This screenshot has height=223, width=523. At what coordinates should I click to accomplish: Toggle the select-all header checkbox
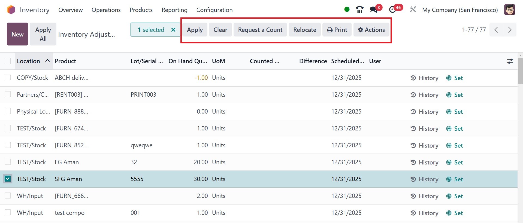point(8,61)
